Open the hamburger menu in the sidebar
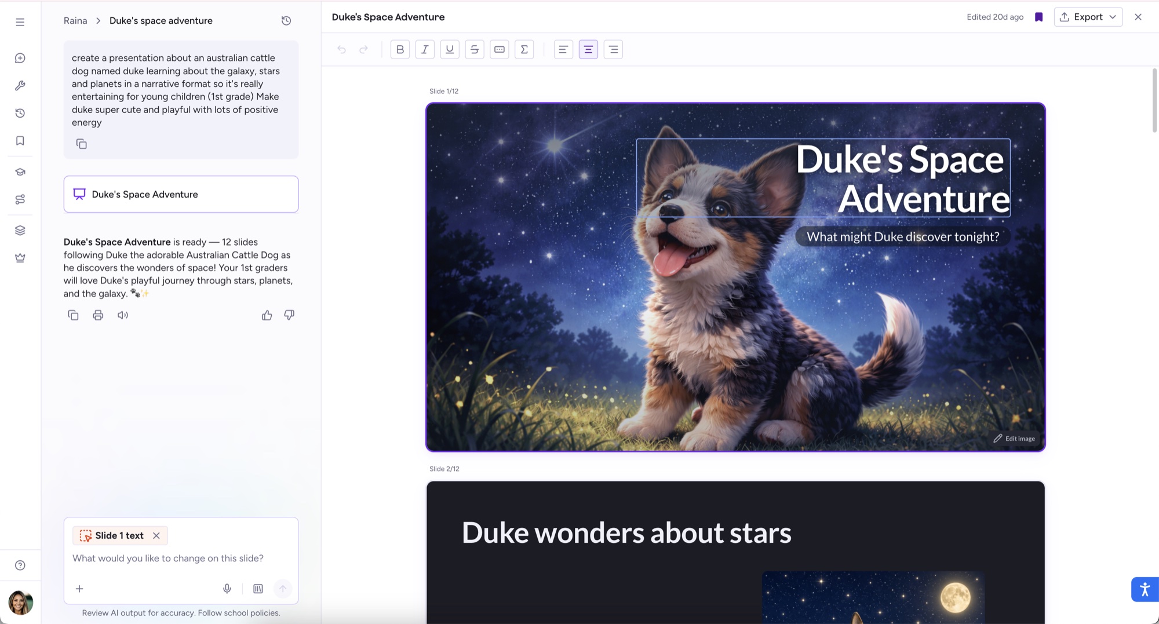Screen dimensions: 1159x624 click(x=20, y=22)
